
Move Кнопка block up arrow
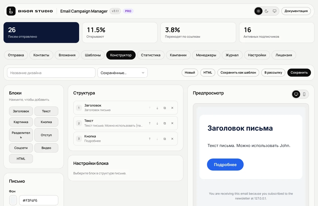click(150, 139)
